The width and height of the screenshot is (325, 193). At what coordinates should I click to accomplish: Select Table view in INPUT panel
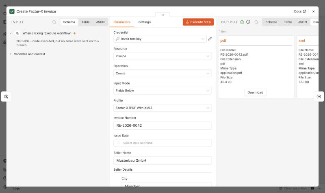click(86, 22)
